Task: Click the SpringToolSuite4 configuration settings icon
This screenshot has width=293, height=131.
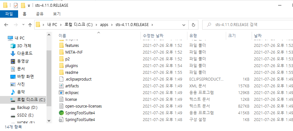Action: 61,120
